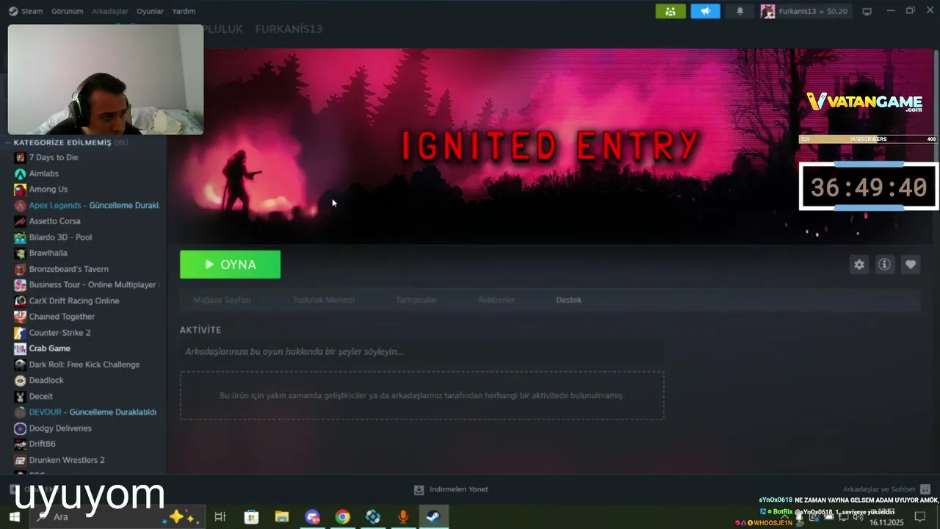Open game settings gear icon
The width and height of the screenshot is (940, 529).
tap(858, 264)
